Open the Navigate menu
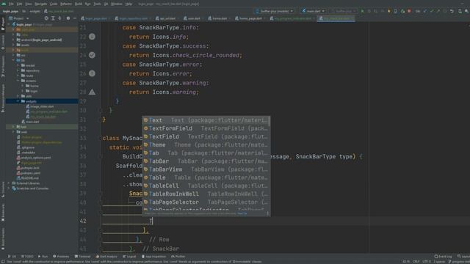 (x=41, y=4)
